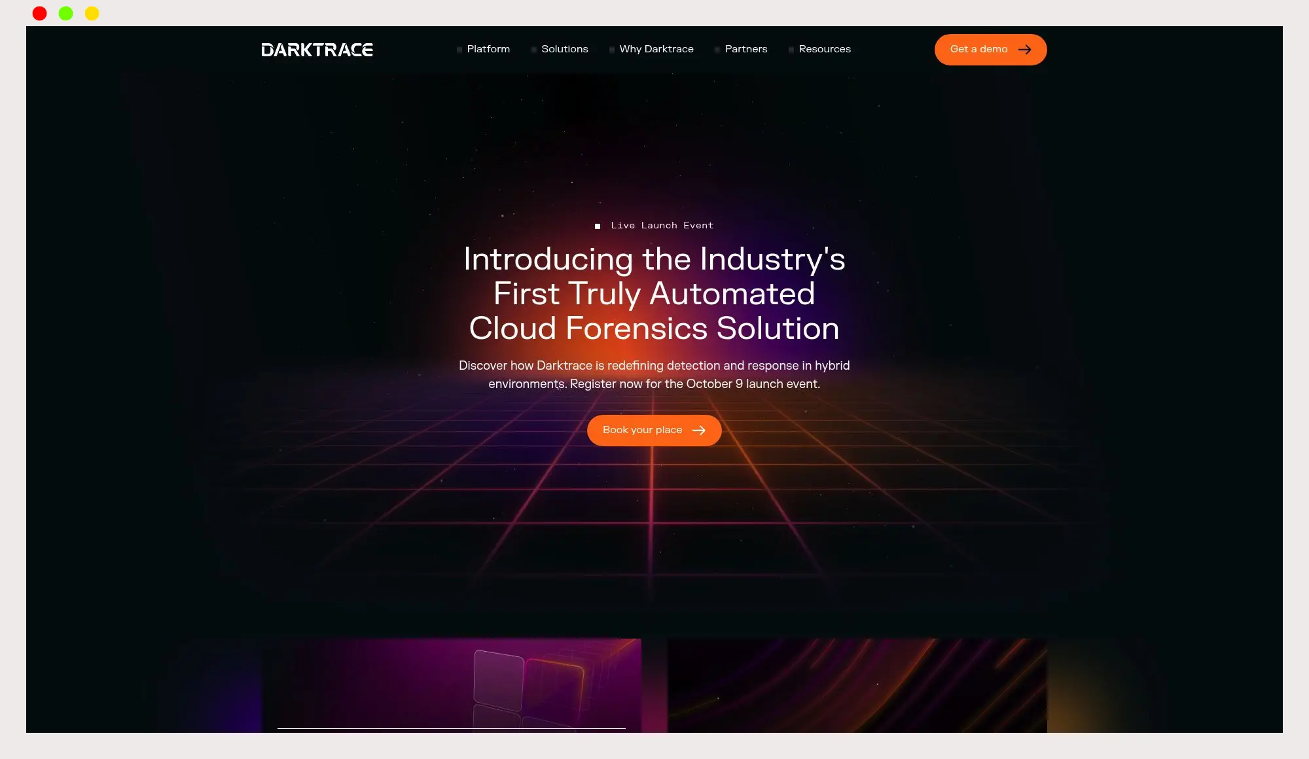Click the green window control dot
1309x759 pixels.
pos(65,13)
